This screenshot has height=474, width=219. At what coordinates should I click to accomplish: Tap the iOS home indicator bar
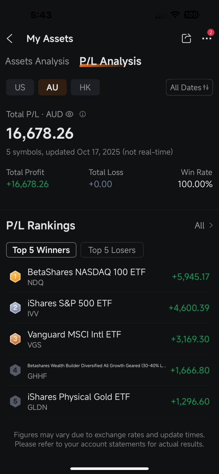109,469
